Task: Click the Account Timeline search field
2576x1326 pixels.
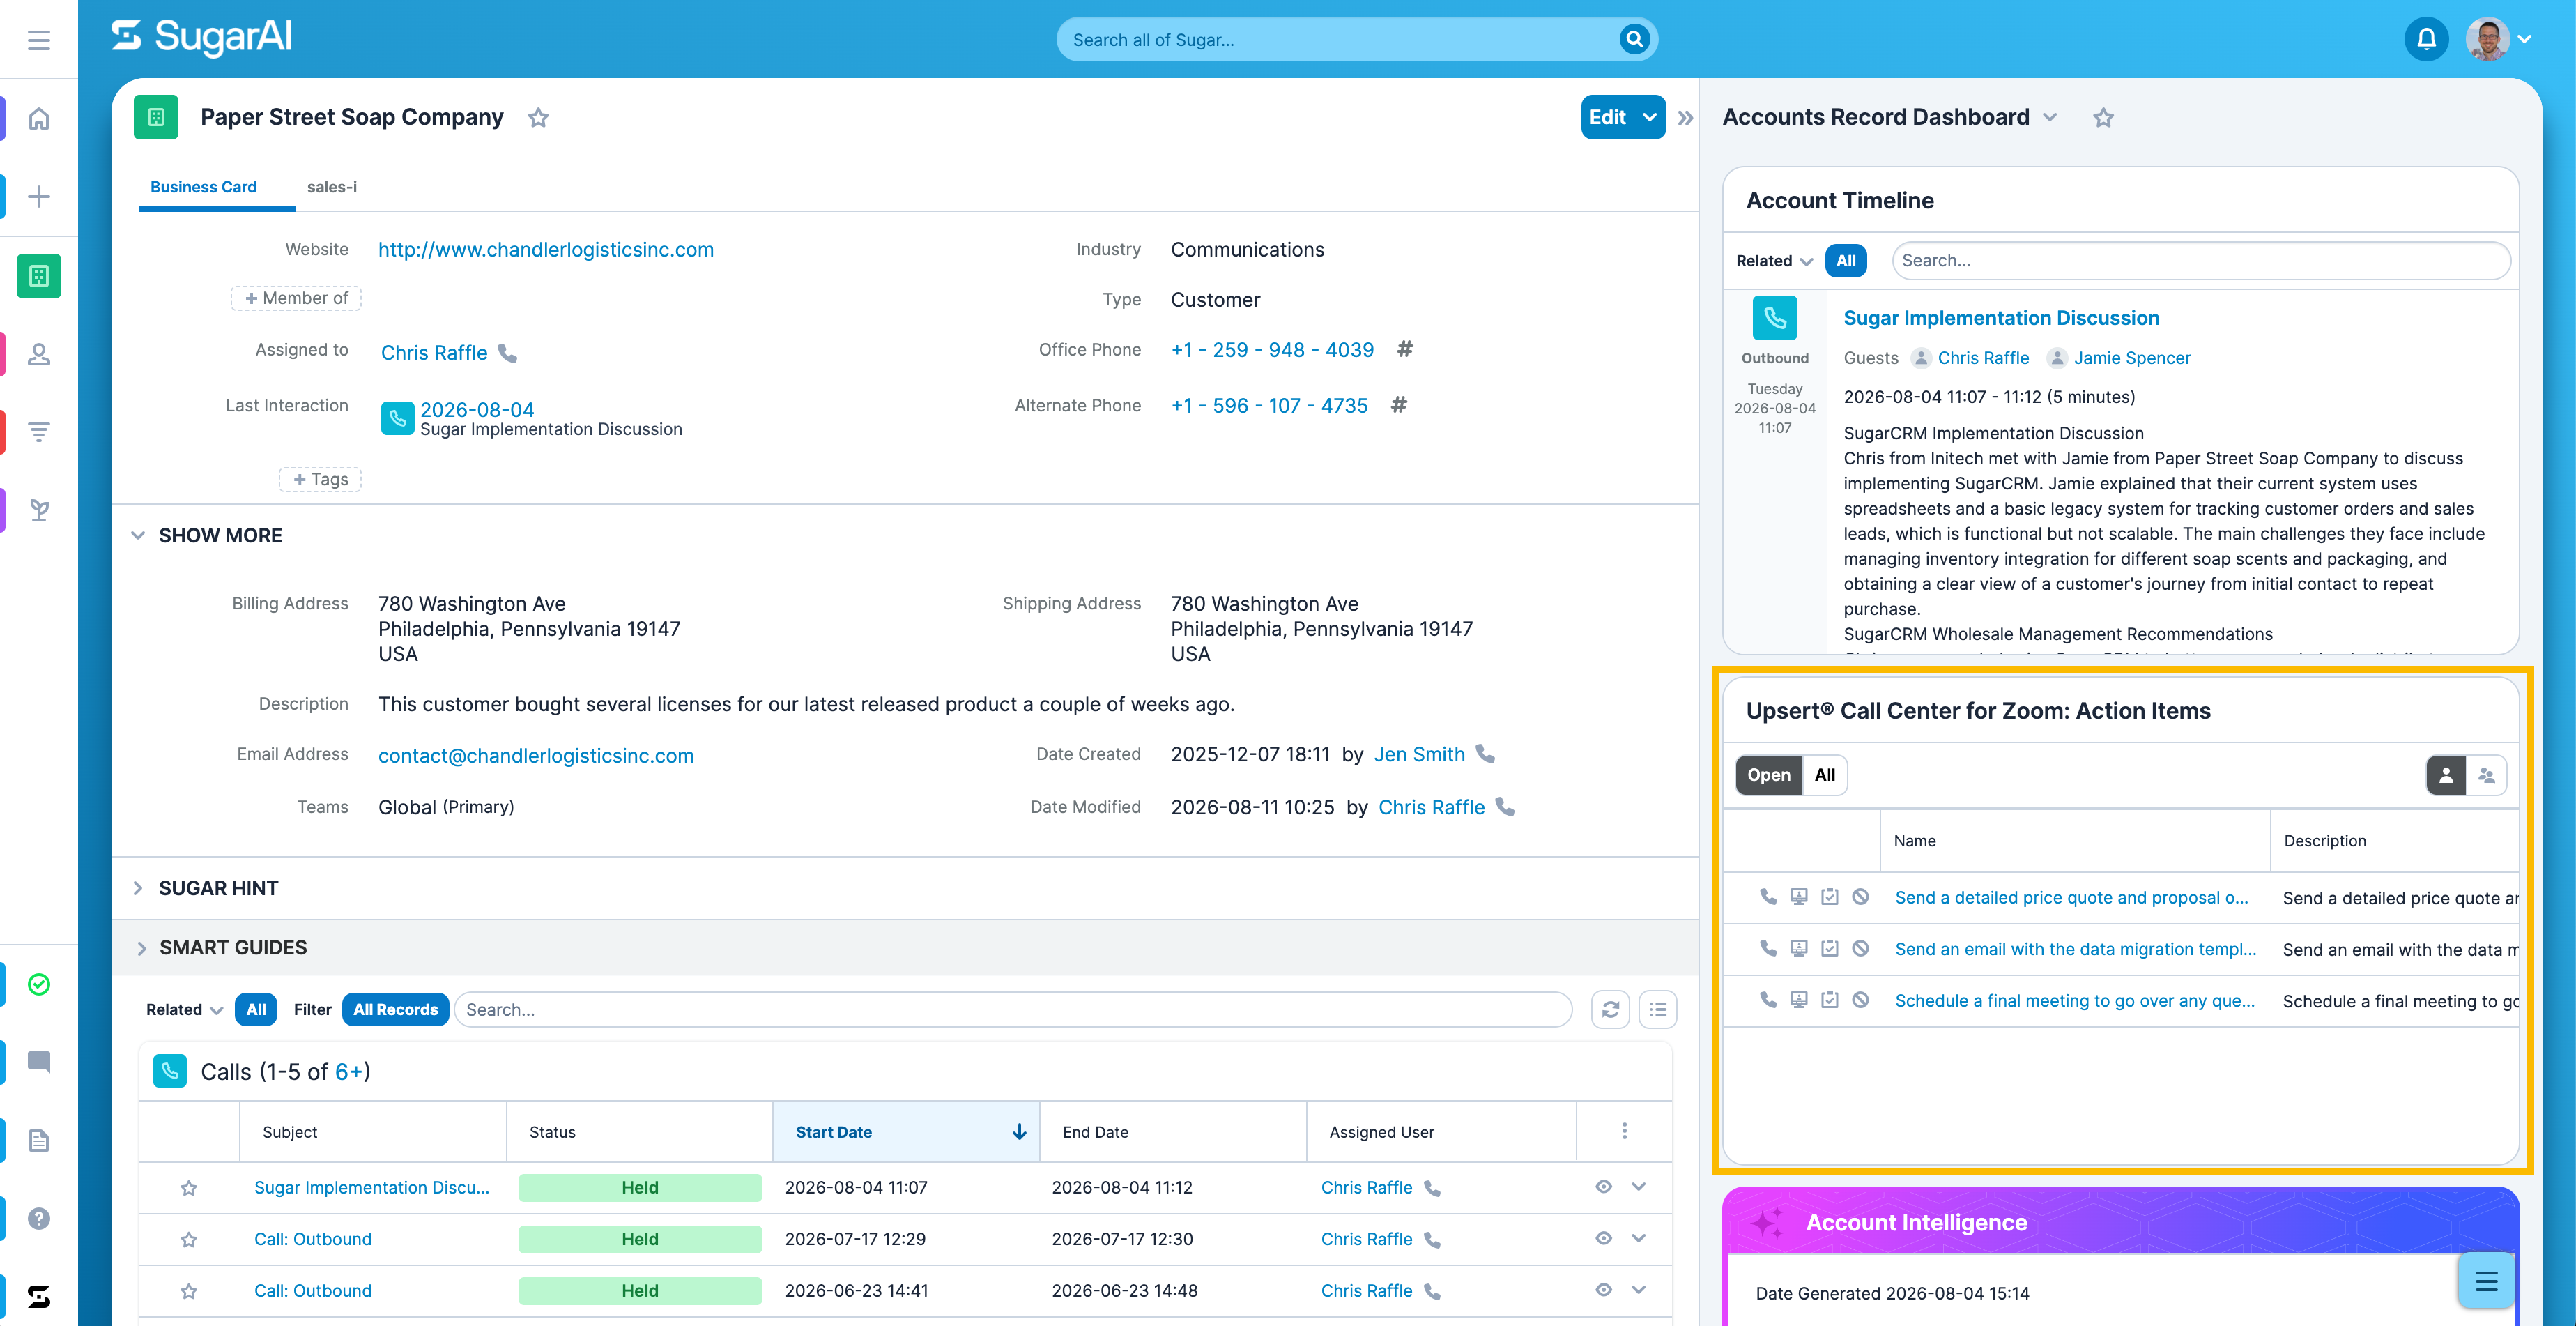Action: point(2200,261)
